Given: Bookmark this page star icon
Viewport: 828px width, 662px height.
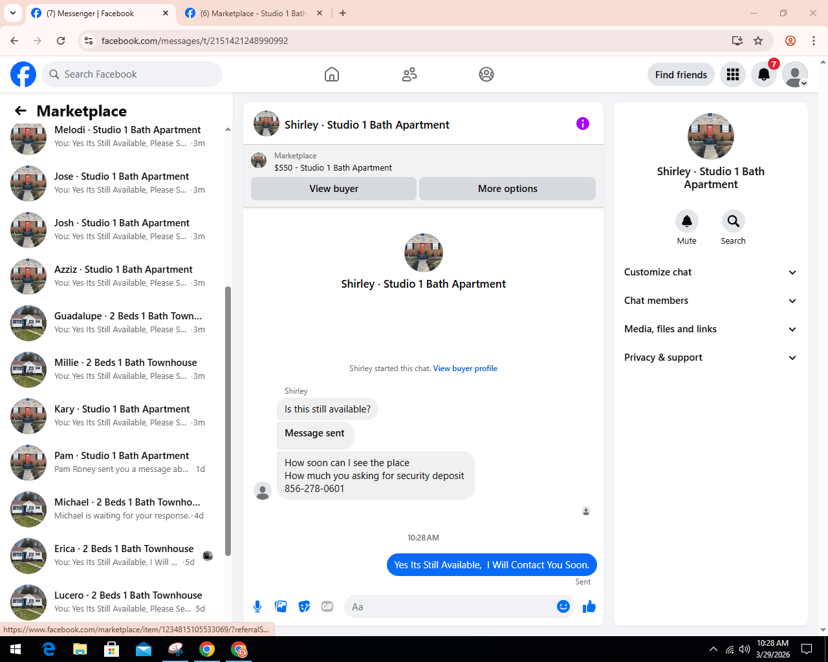Looking at the screenshot, I should point(758,41).
